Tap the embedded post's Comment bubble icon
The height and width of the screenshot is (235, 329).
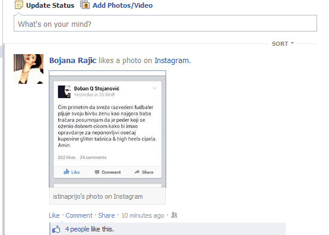click(x=97, y=172)
